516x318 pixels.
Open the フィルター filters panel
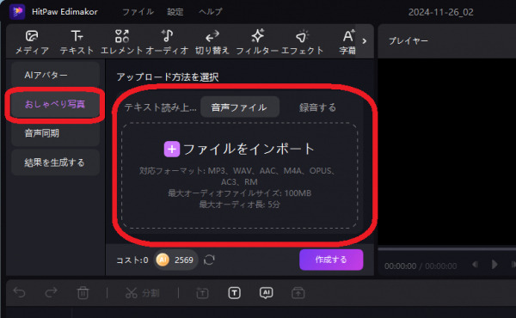(x=257, y=42)
